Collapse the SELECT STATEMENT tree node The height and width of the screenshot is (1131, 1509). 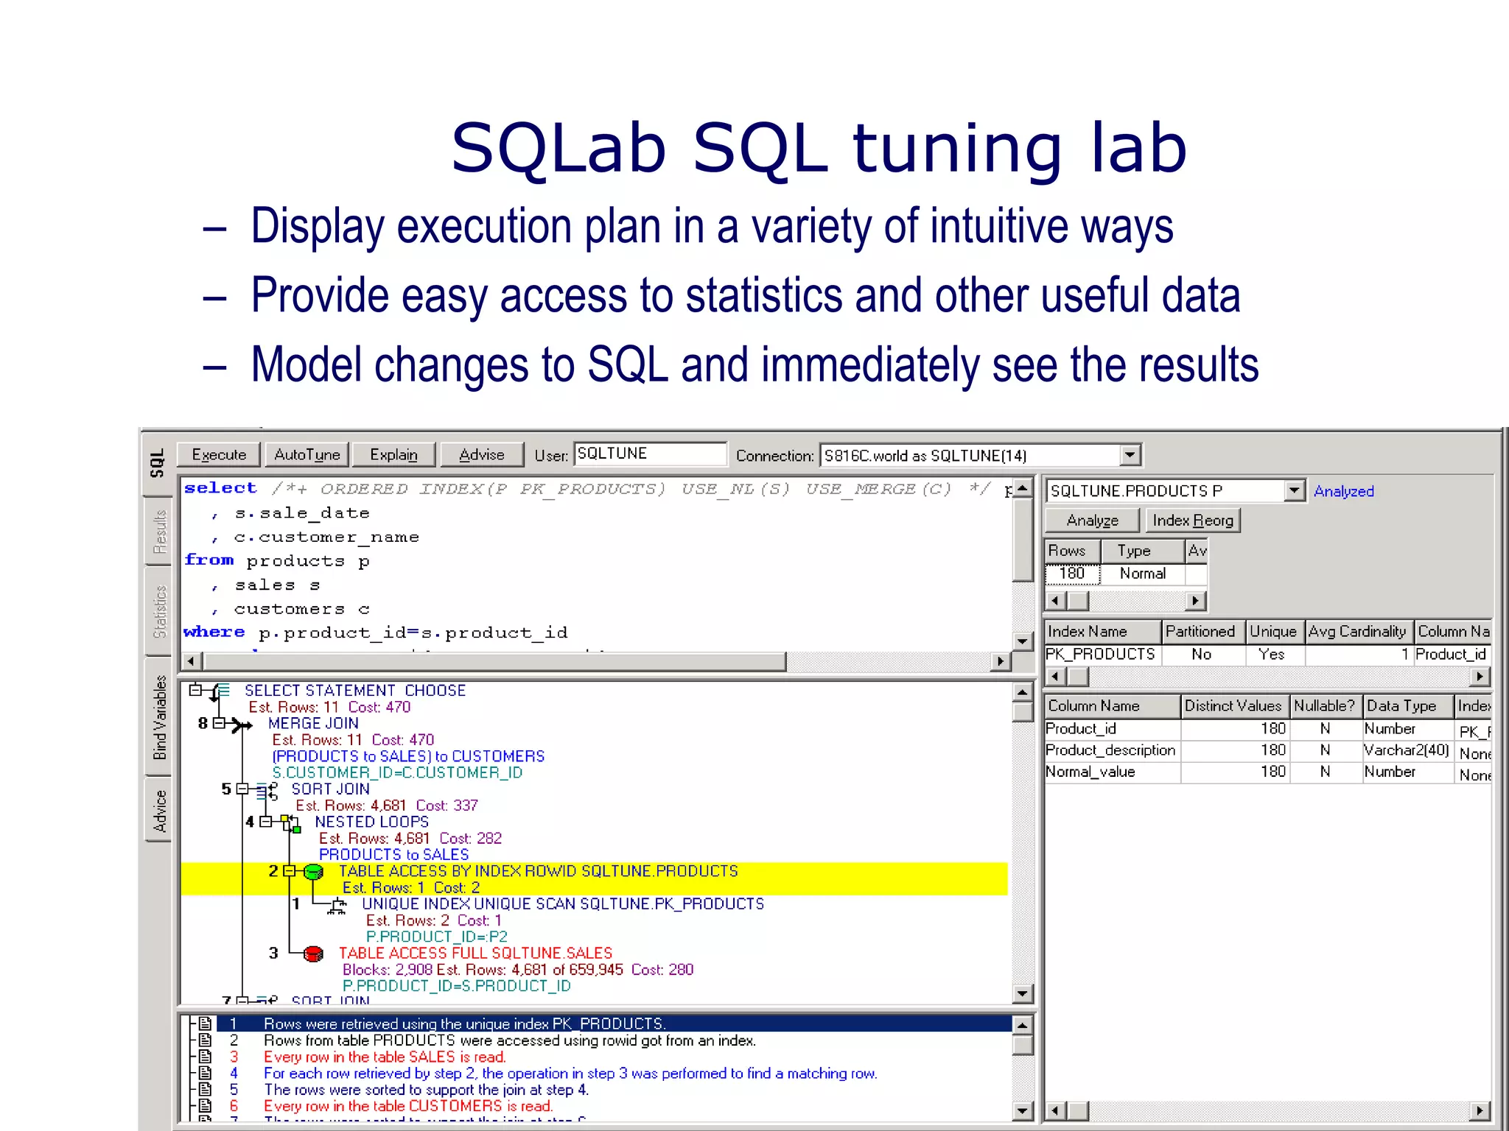[195, 690]
